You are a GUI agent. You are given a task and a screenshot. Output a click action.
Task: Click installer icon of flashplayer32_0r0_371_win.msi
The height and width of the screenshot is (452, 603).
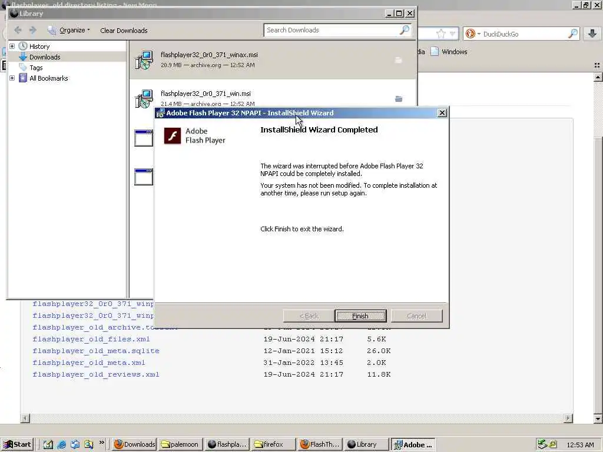coord(144,98)
